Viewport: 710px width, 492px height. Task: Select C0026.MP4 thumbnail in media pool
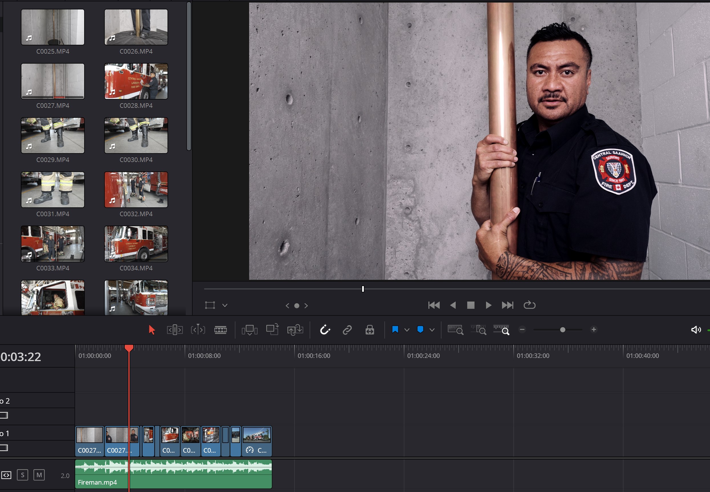[136, 27]
